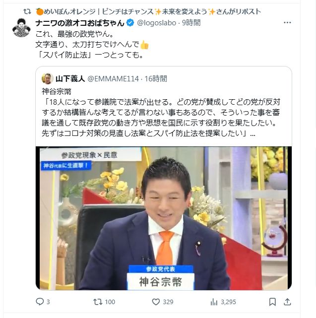316x318 pixels.
Task: Bookmark this post
Action: 272,302
